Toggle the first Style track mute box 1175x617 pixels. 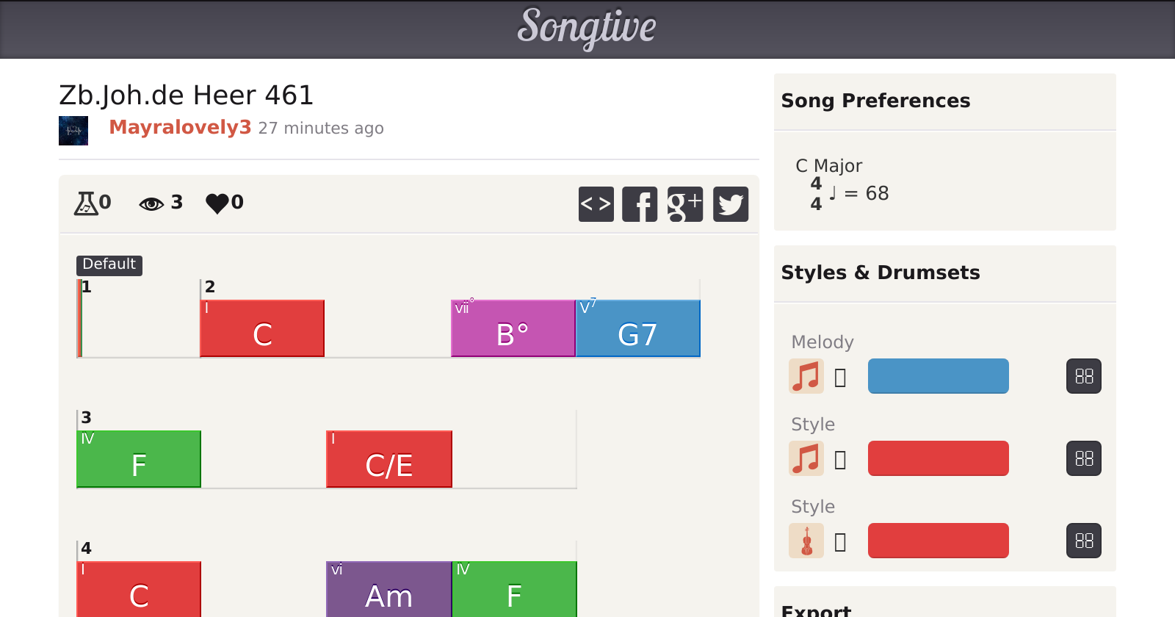[841, 460]
